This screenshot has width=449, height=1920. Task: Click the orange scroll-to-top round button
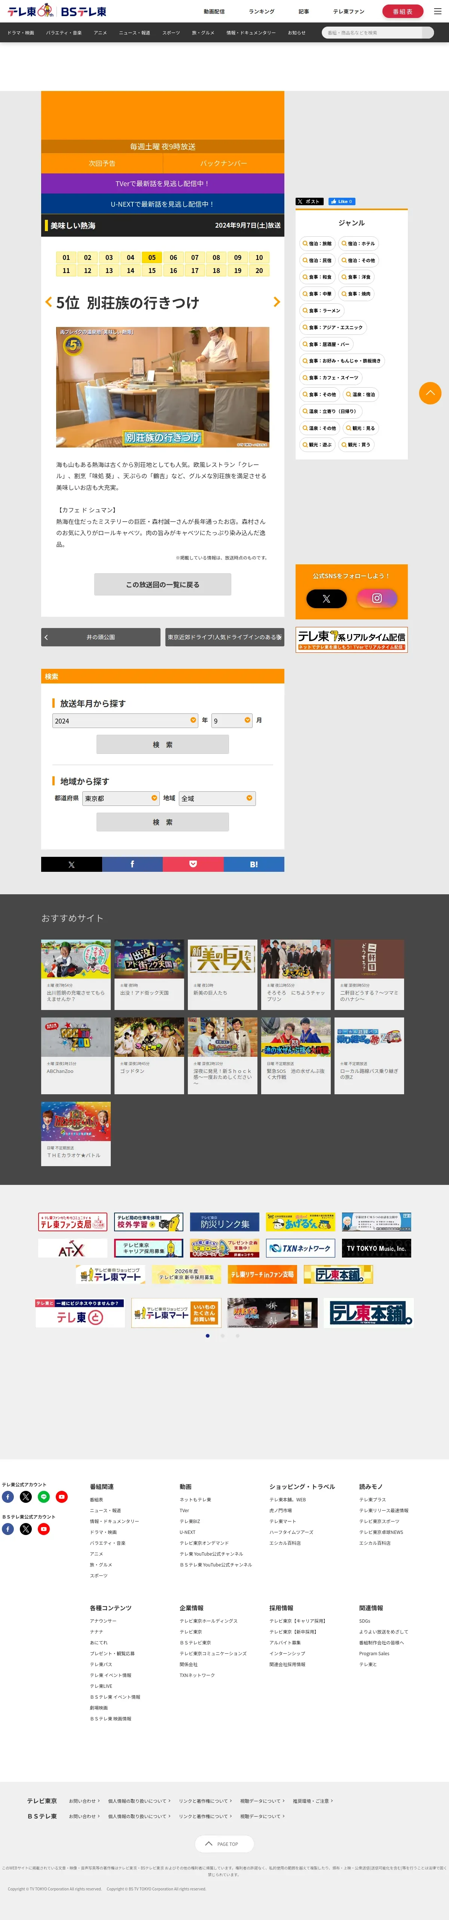click(x=430, y=393)
